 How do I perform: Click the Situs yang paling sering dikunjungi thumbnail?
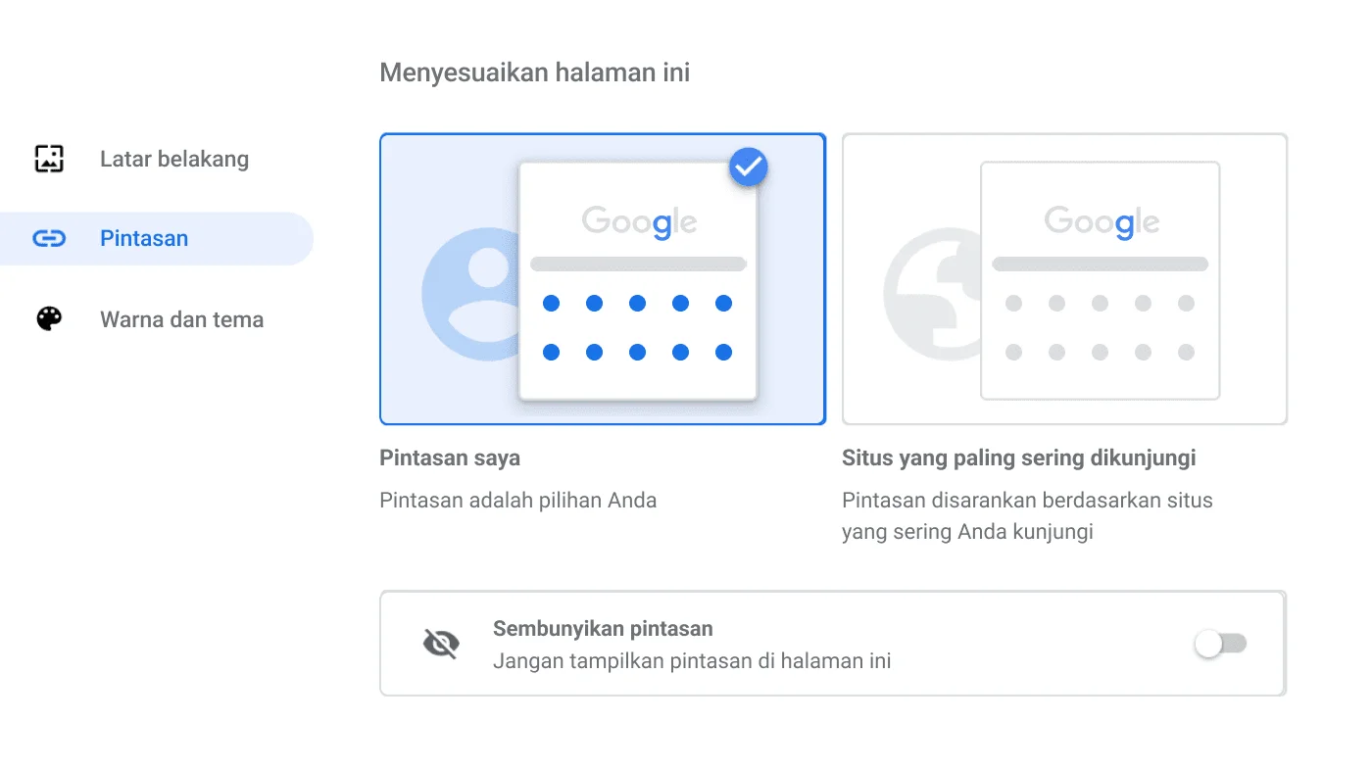tap(1100, 281)
